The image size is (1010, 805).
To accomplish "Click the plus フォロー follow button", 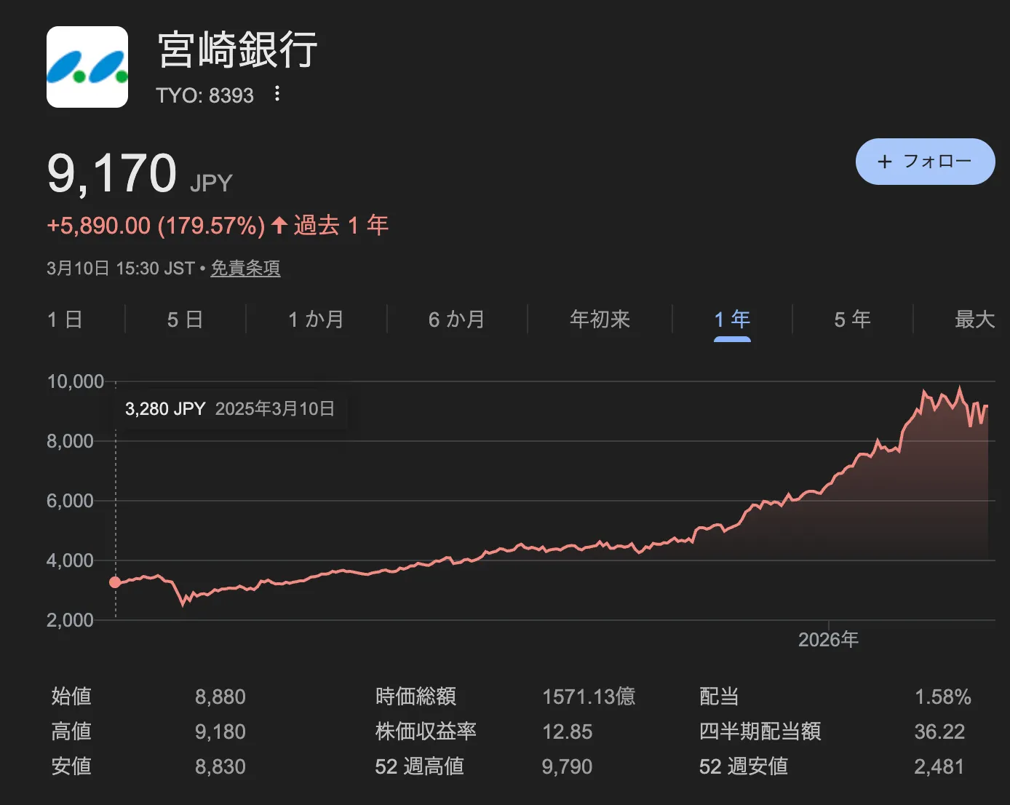I will [x=925, y=162].
